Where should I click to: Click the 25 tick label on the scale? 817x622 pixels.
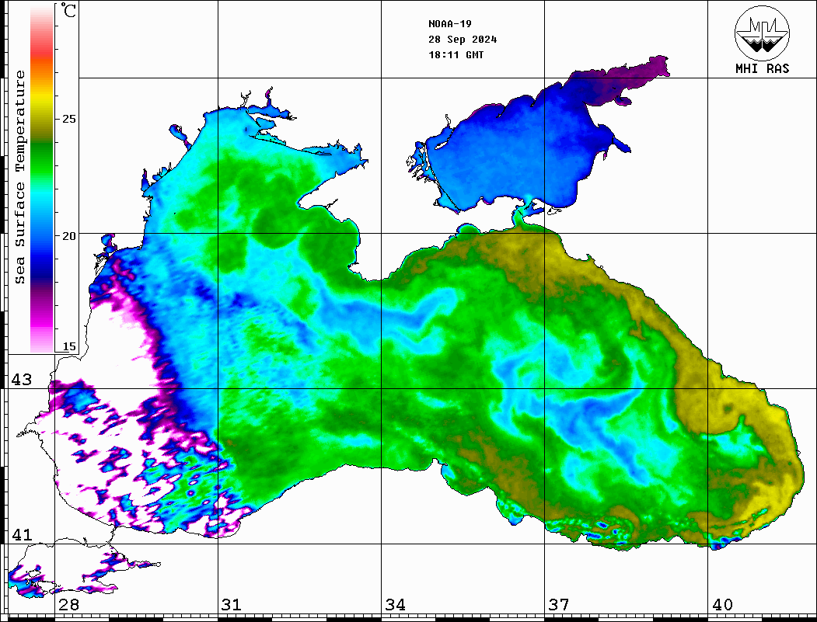[68, 119]
